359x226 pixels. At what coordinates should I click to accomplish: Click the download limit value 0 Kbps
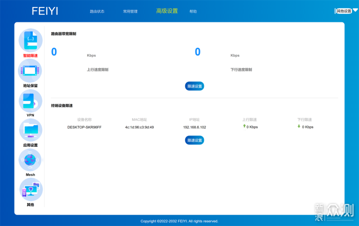pos(308,127)
